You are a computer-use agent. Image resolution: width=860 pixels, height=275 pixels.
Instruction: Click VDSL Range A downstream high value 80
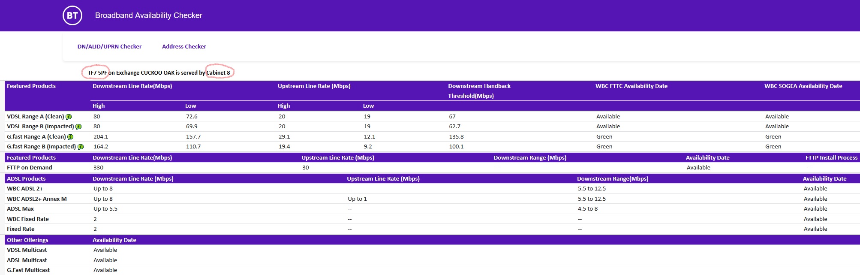[x=97, y=116]
